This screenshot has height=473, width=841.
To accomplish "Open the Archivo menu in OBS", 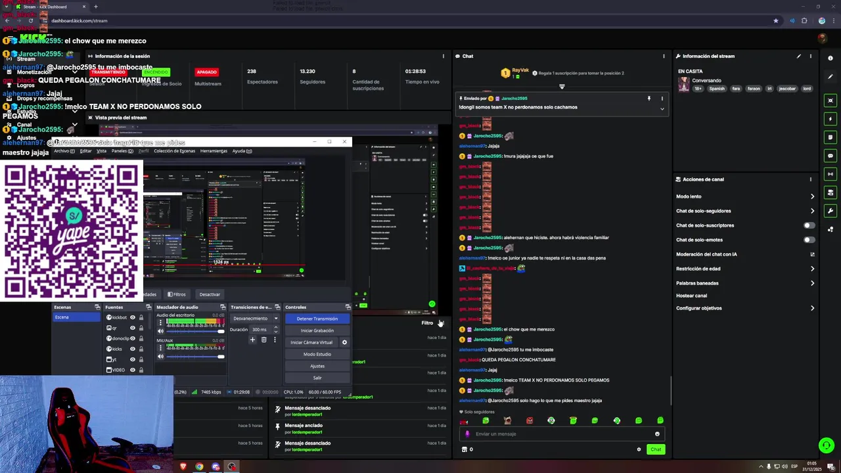I will point(64,151).
